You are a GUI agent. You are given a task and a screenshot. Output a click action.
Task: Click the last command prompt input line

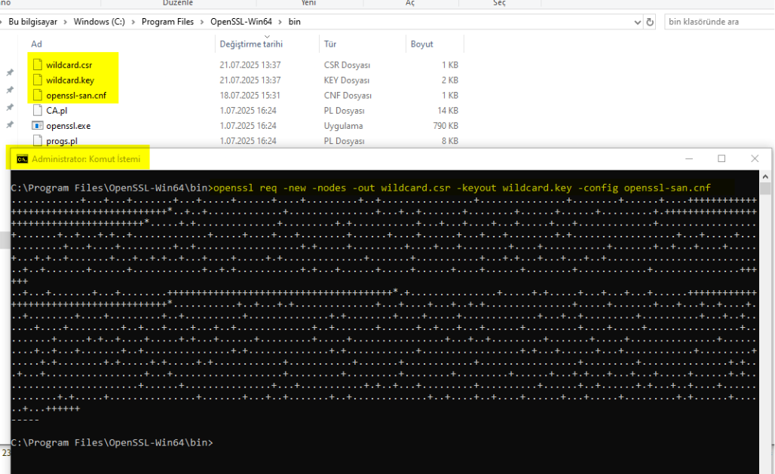pos(112,442)
